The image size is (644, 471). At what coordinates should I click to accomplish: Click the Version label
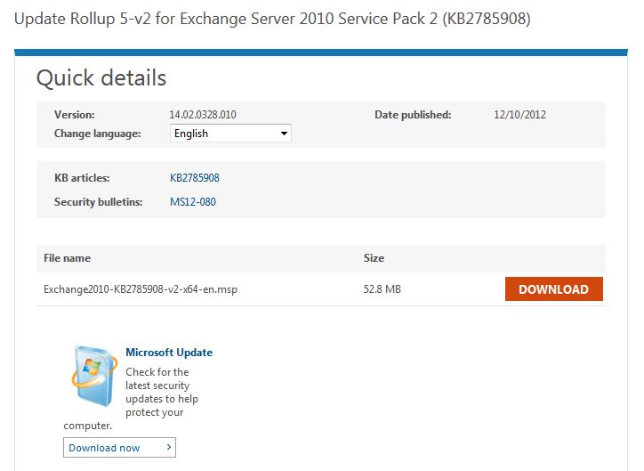(x=75, y=115)
